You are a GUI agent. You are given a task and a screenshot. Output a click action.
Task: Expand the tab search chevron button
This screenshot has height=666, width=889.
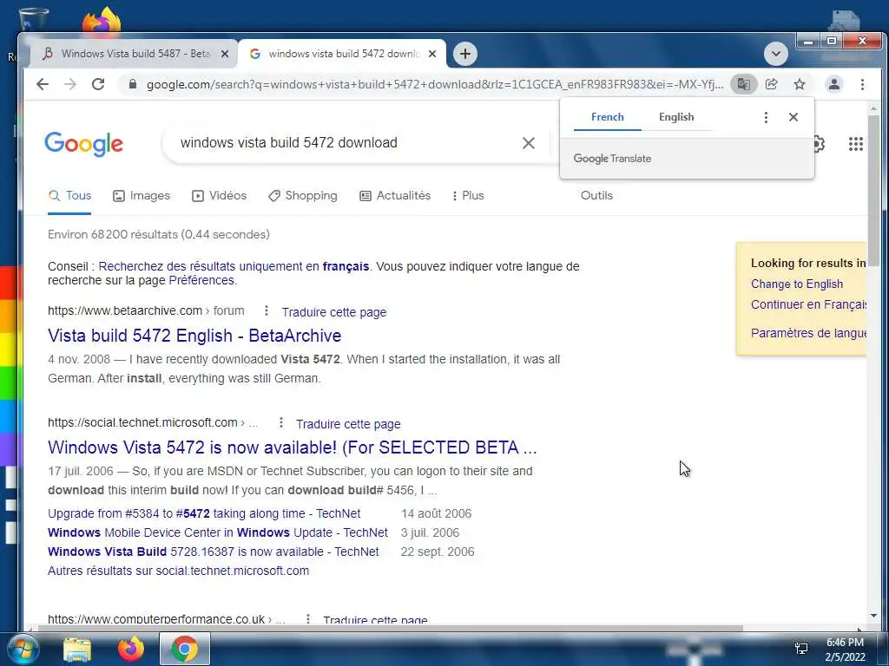click(x=775, y=54)
